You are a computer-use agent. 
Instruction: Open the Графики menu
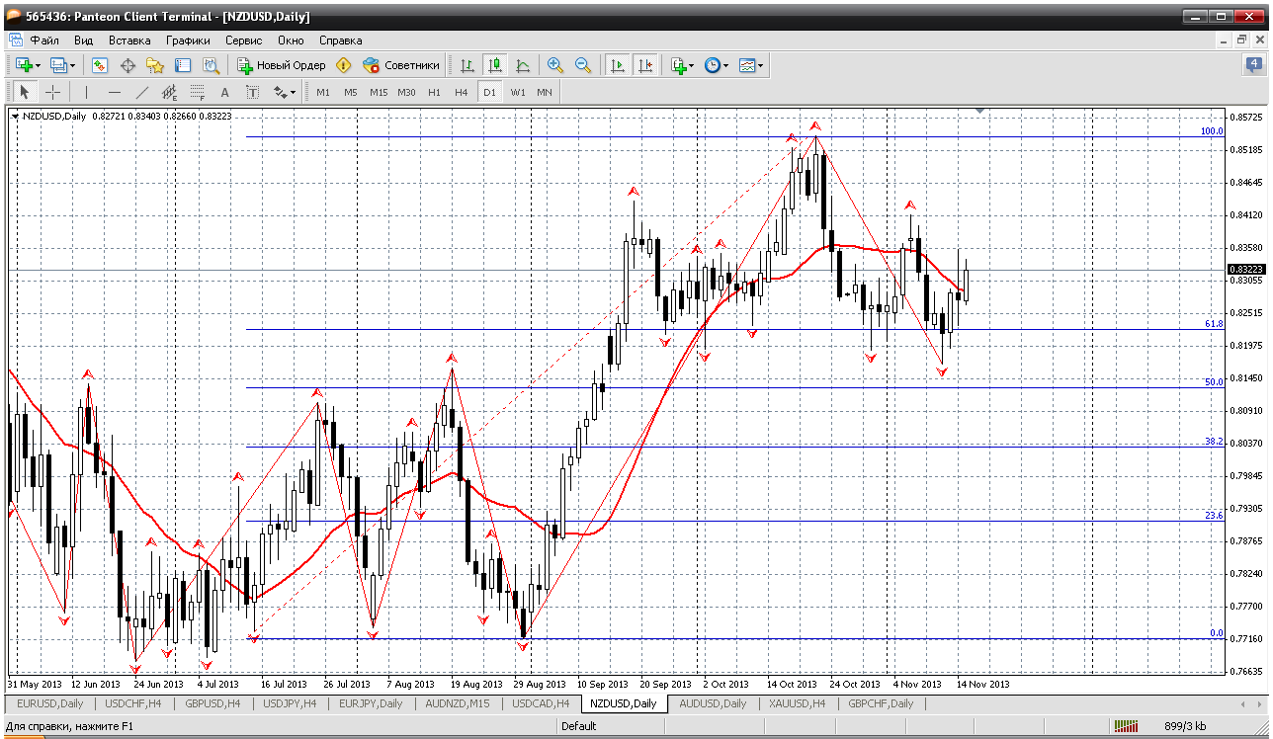point(188,41)
